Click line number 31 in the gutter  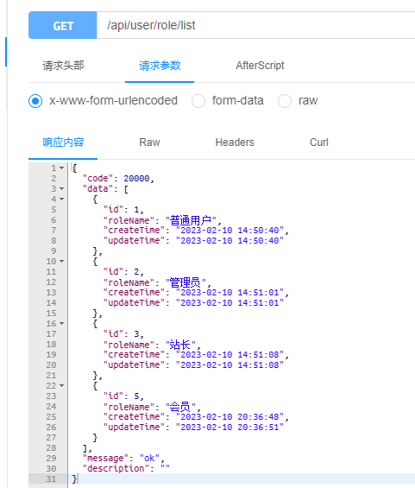pos(51,479)
